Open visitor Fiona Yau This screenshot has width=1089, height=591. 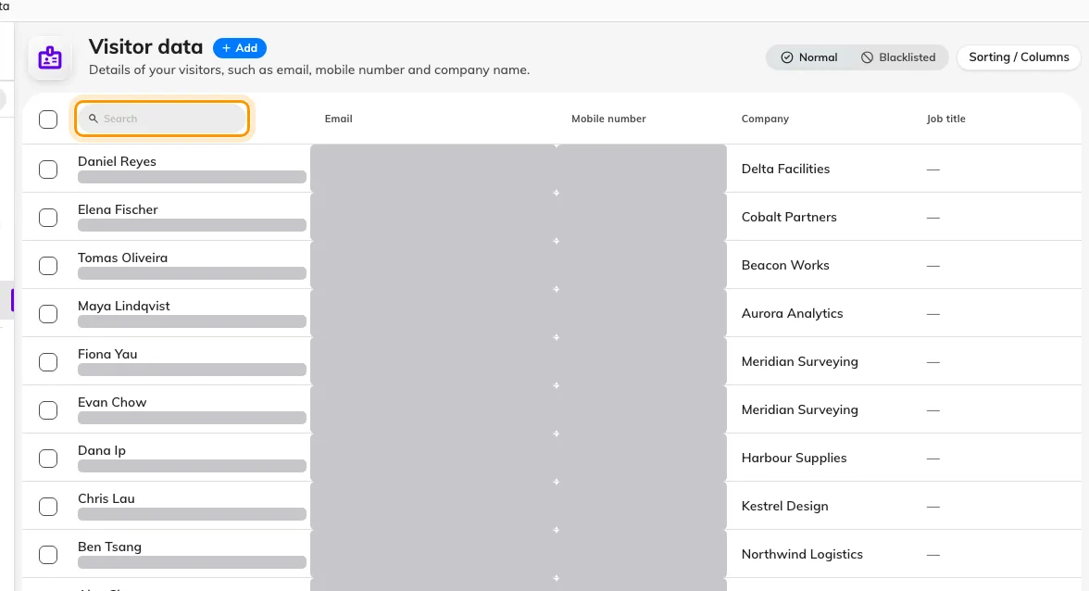tap(107, 354)
